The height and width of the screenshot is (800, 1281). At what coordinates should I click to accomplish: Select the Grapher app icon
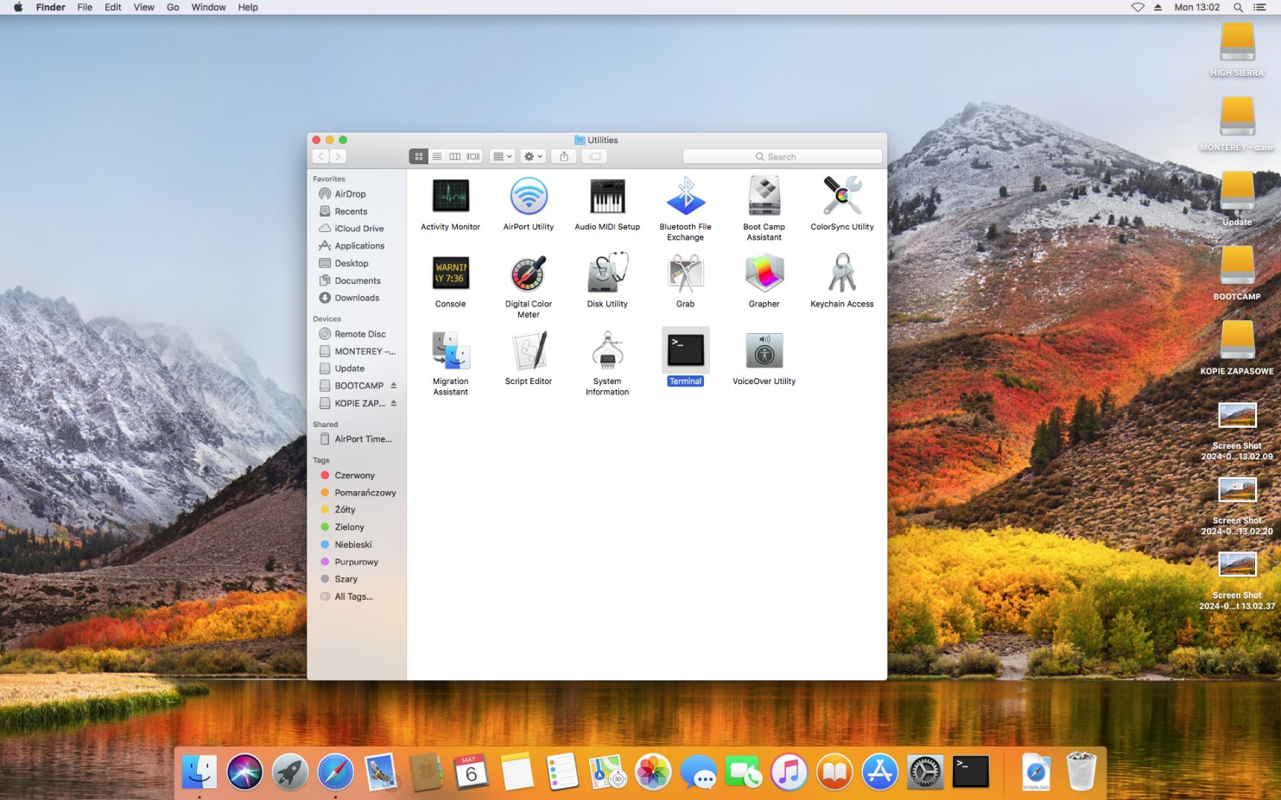pyautogui.click(x=764, y=274)
